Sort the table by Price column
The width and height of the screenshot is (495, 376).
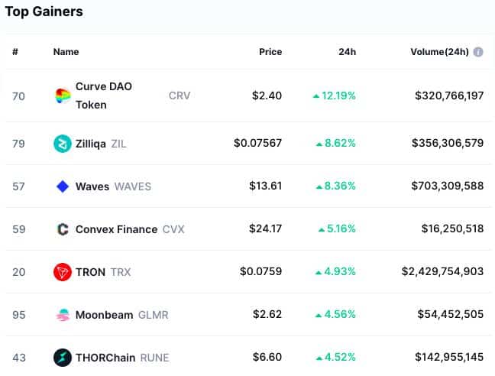coord(270,52)
